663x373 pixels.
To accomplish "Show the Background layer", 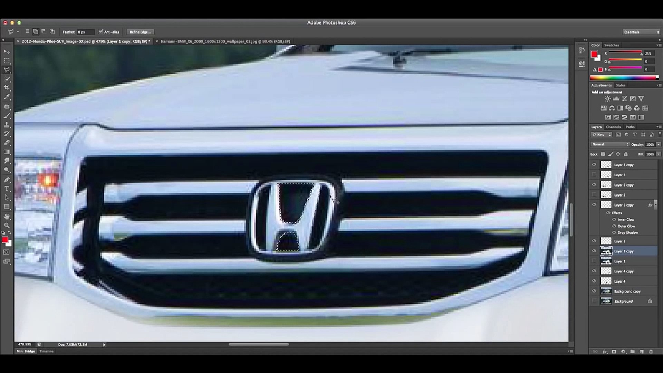I will 594,301.
